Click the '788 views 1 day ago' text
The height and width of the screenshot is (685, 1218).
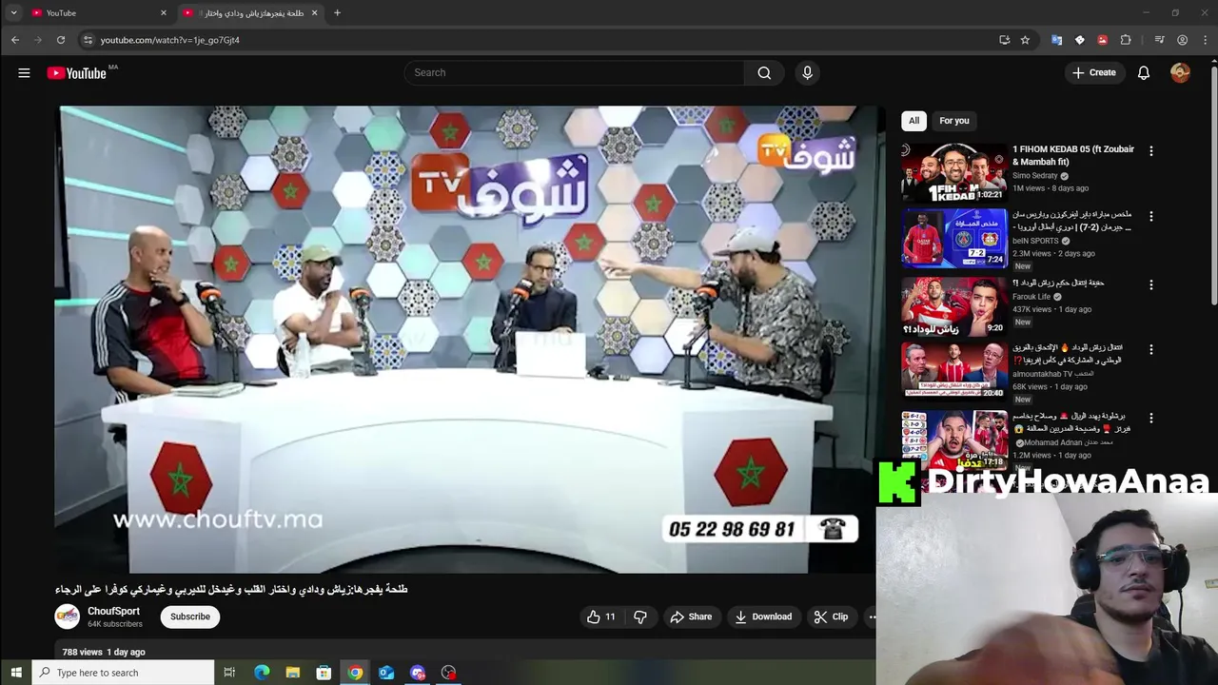pos(104,652)
